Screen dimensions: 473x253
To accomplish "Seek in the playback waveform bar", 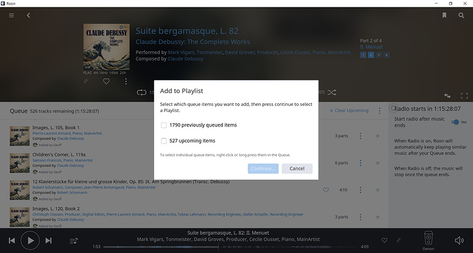I will (231, 247).
